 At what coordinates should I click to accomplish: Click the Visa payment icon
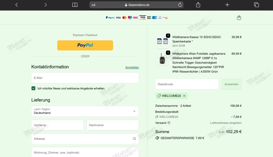[x=118, y=17]
